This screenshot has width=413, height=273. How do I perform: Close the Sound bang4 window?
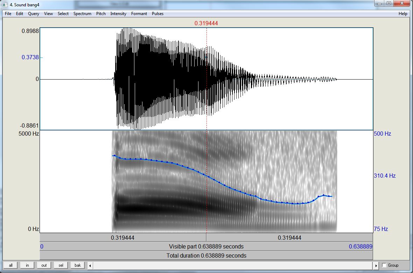(x=402, y=4)
